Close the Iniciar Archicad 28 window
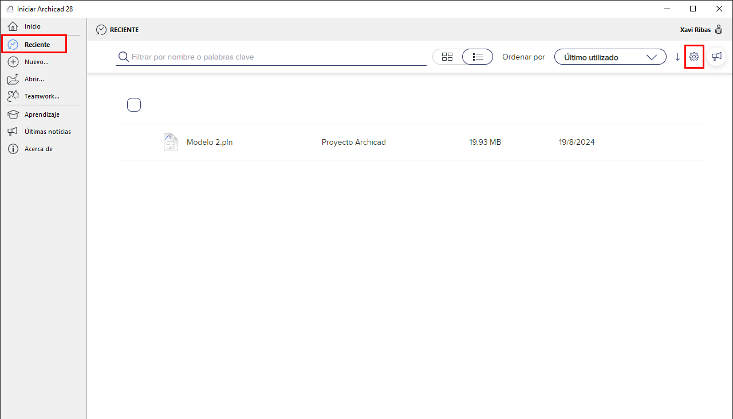This screenshot has height=419, width=733. tap(719, 9)
